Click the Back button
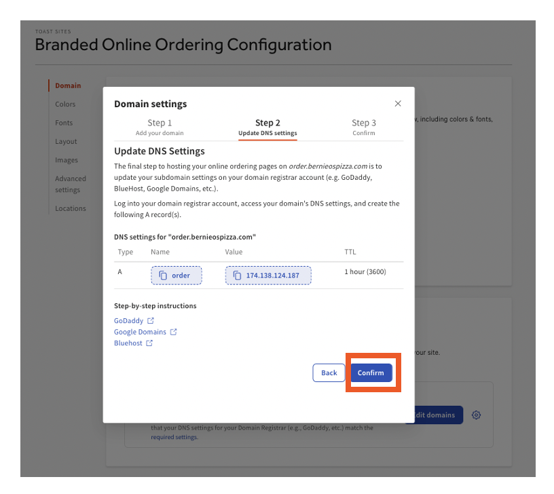554x494 pixels. pos(329,373)
